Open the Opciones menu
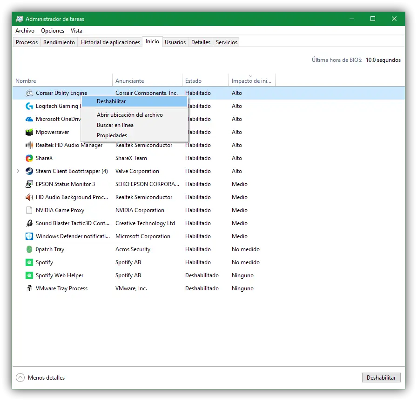This screenshot has height=401, width=417. point(53,31)
